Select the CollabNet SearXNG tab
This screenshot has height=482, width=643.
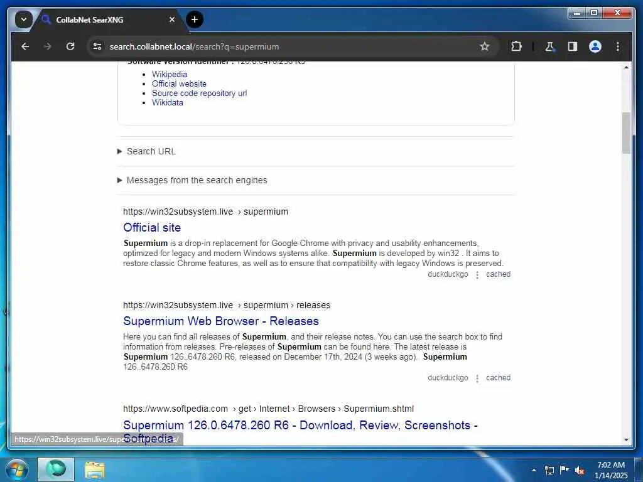(109, 19)
